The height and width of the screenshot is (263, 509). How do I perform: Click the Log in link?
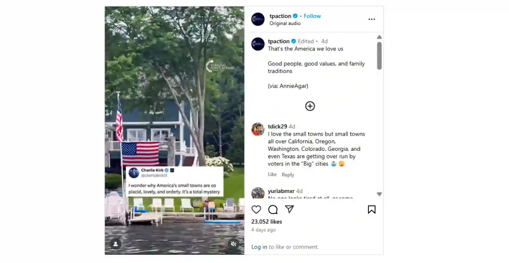click(259, 247)
